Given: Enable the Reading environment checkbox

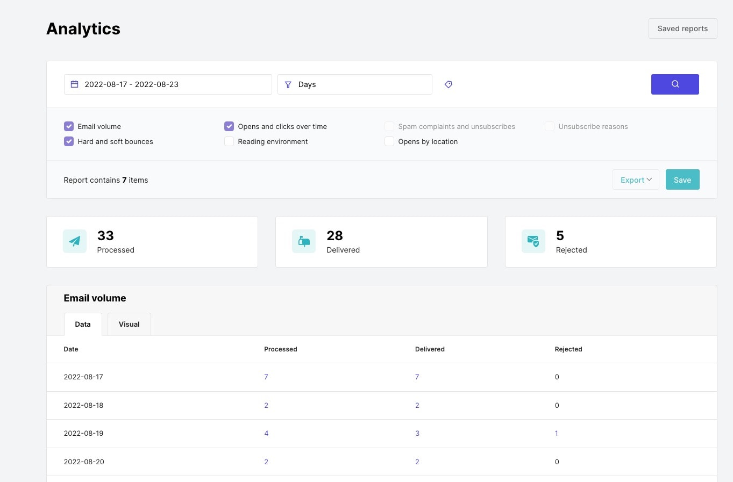Looking at the screenshot, I should [x=229, y=141].
